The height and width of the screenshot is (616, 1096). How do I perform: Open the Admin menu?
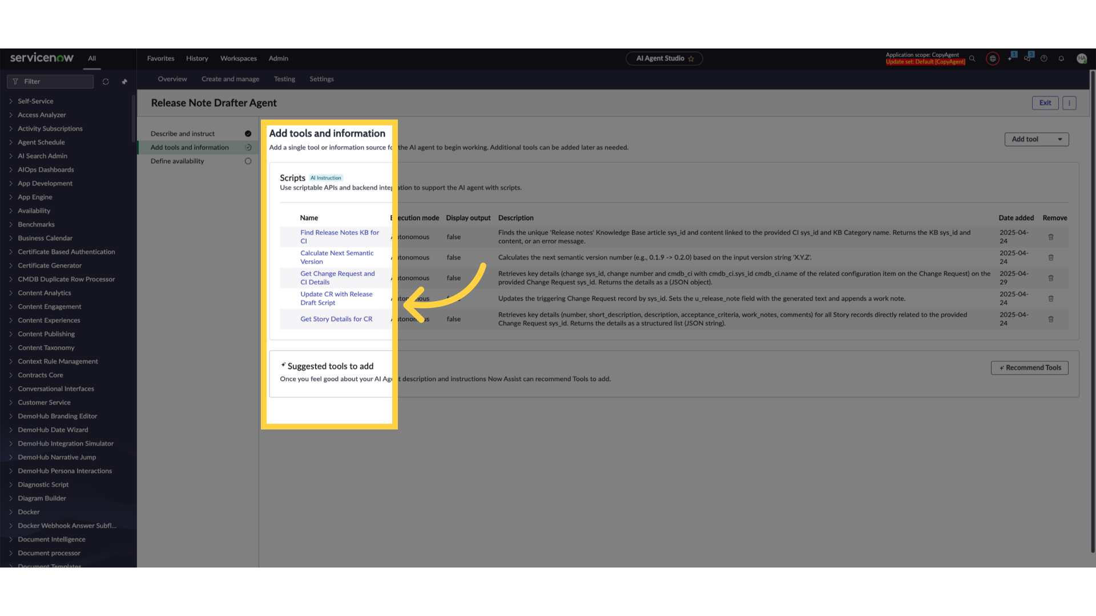click(x=279, y=59)
